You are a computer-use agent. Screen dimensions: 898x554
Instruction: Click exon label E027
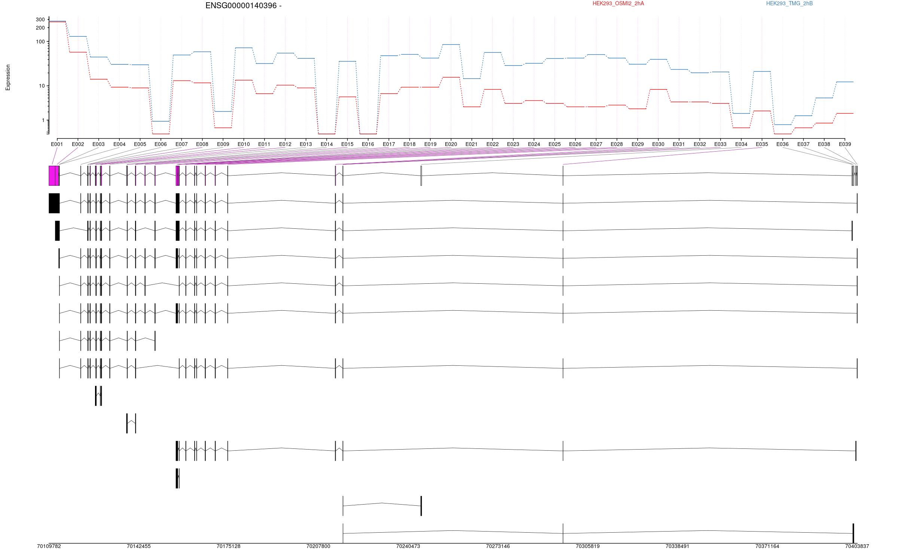pos(596,144)
